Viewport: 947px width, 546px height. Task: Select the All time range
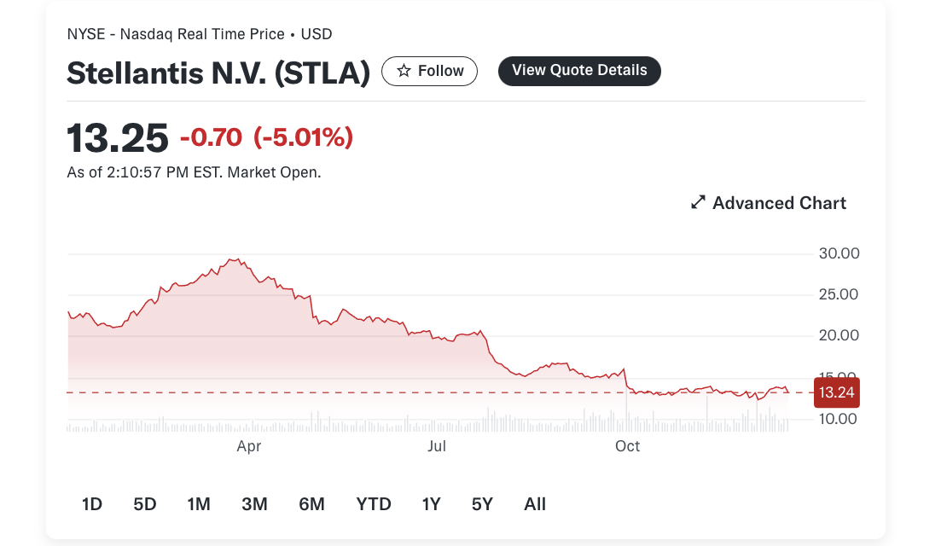[534, 503]
